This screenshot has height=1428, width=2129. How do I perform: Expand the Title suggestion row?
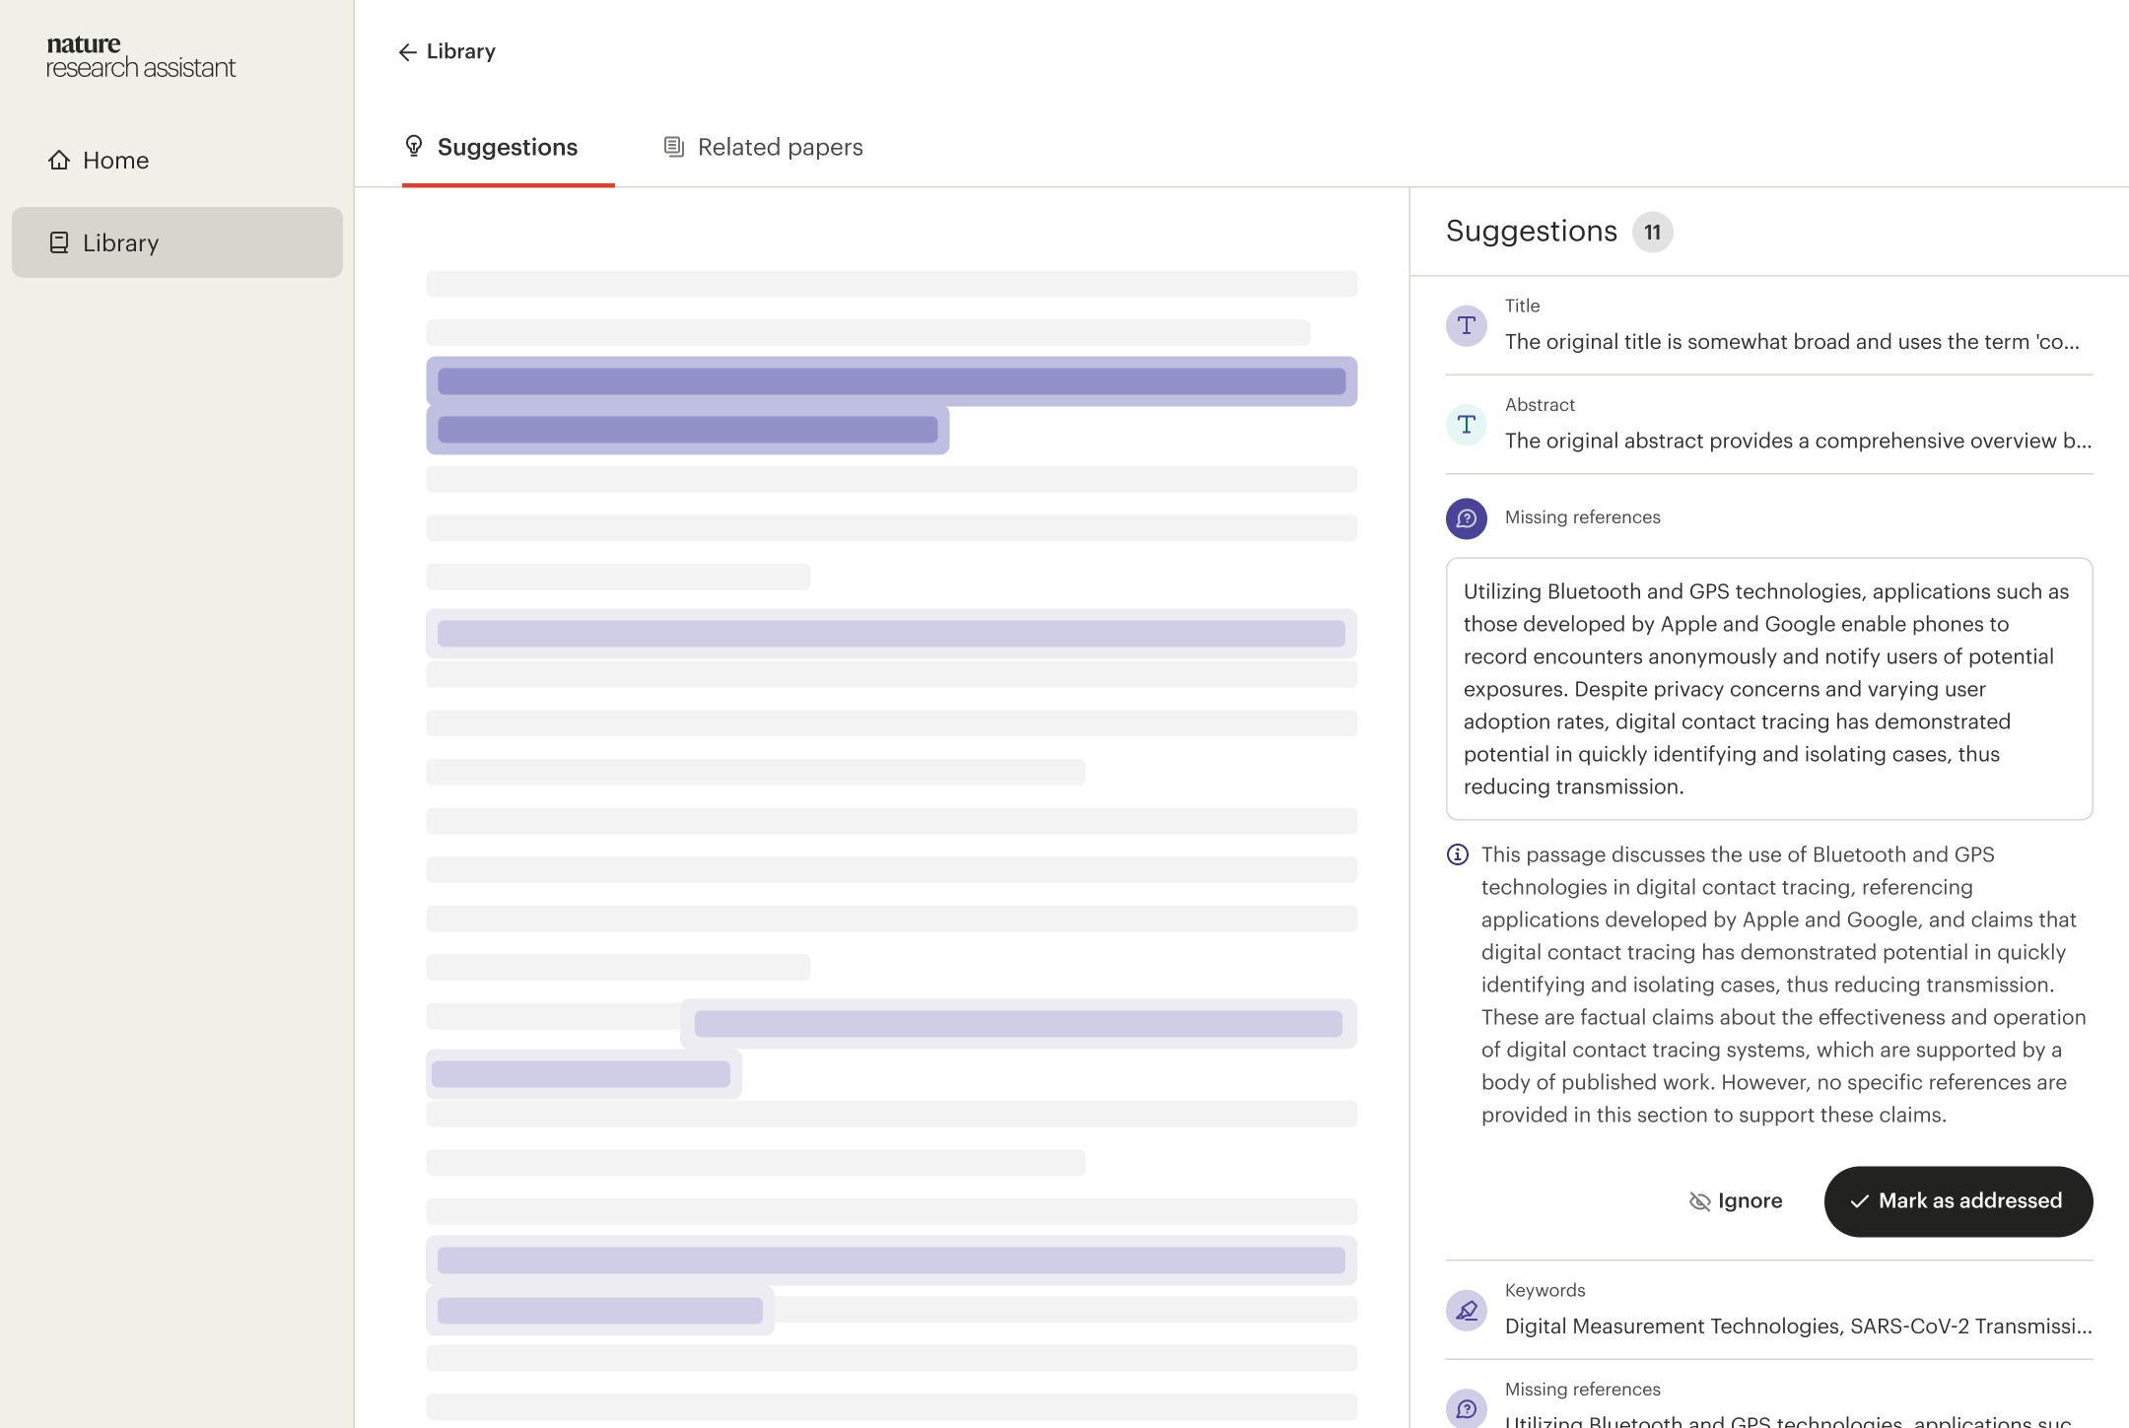click(x=1791, y=341)
